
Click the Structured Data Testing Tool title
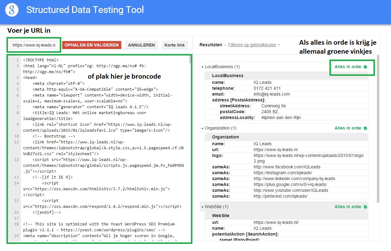(x=85, y=10)
